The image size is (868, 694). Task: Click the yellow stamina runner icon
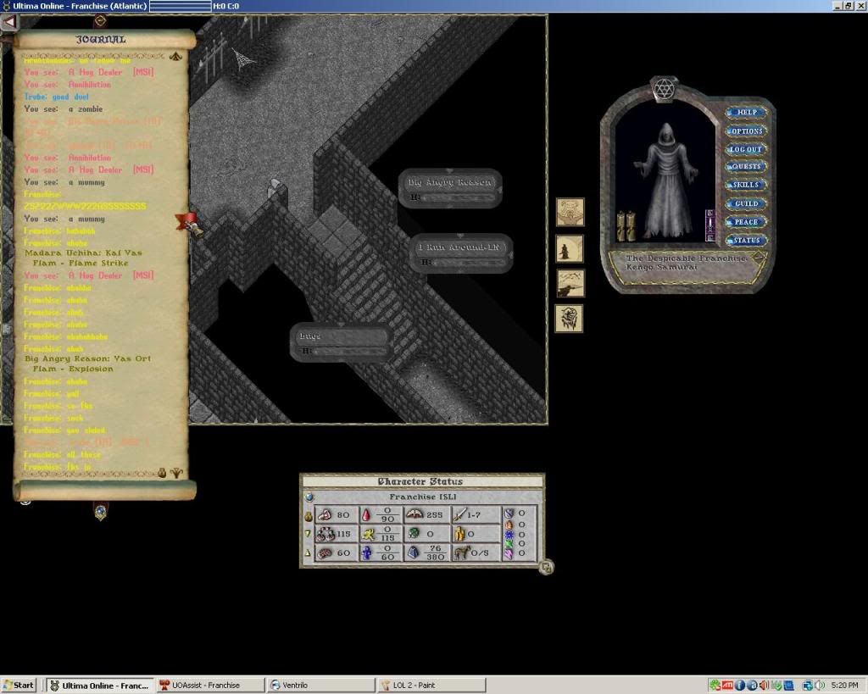[368, 534]
